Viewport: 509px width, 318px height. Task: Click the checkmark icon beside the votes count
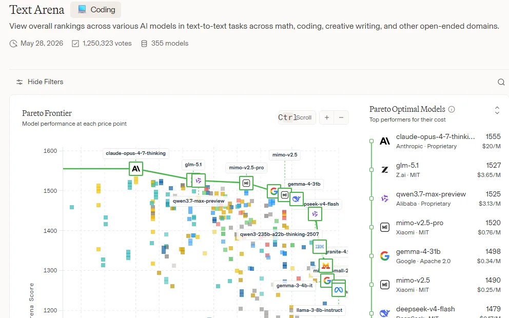tap(75, 44)
